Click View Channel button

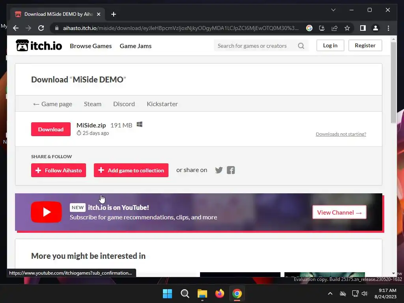click(339, 212)
